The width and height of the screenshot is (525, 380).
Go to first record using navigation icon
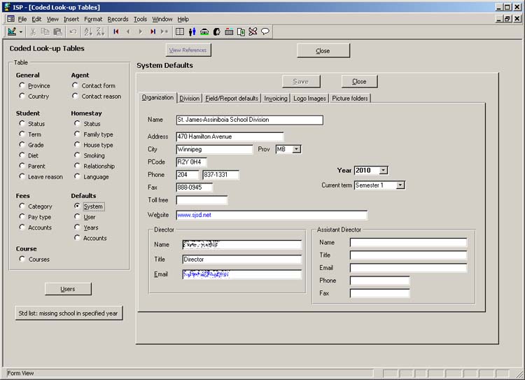(116, 31)
